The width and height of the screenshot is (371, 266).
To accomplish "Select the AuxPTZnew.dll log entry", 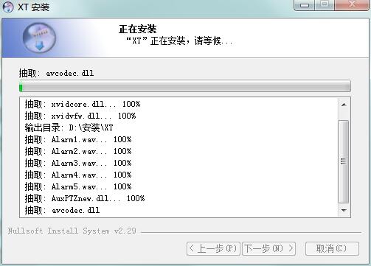I will pyautogui.click(x=85, y=198).
